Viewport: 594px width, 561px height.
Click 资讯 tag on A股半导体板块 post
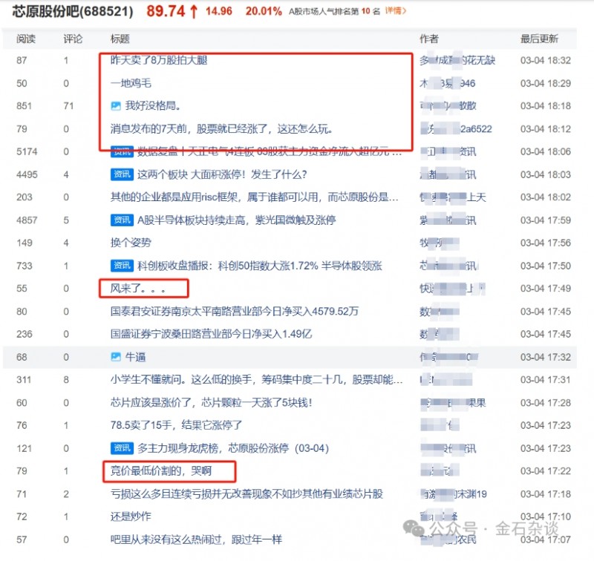tap(122, 220)
